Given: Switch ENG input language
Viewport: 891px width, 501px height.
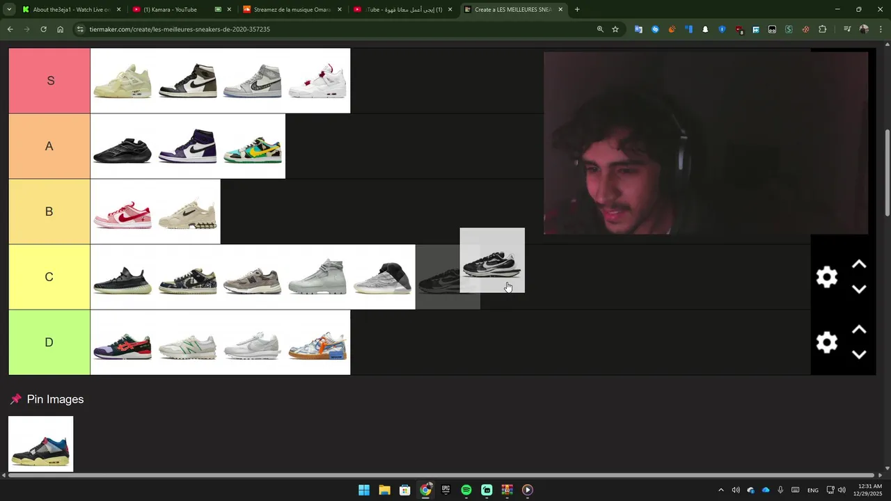Looking at the screenshot, I should pos(812,490).
